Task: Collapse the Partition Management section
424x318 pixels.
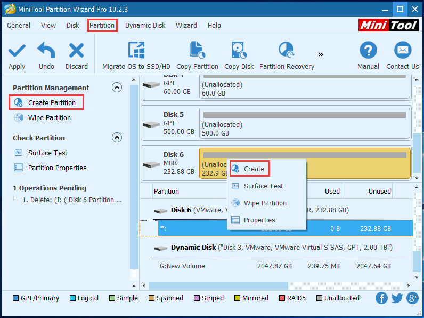Action: pyautogui.click(x=117, y=87)
